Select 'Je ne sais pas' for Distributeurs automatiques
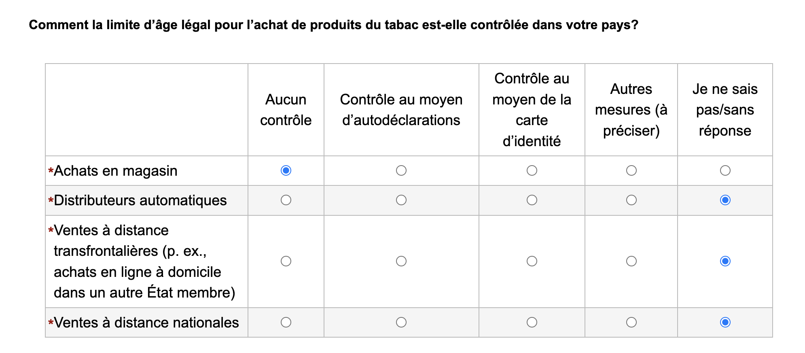 [725, 200]
